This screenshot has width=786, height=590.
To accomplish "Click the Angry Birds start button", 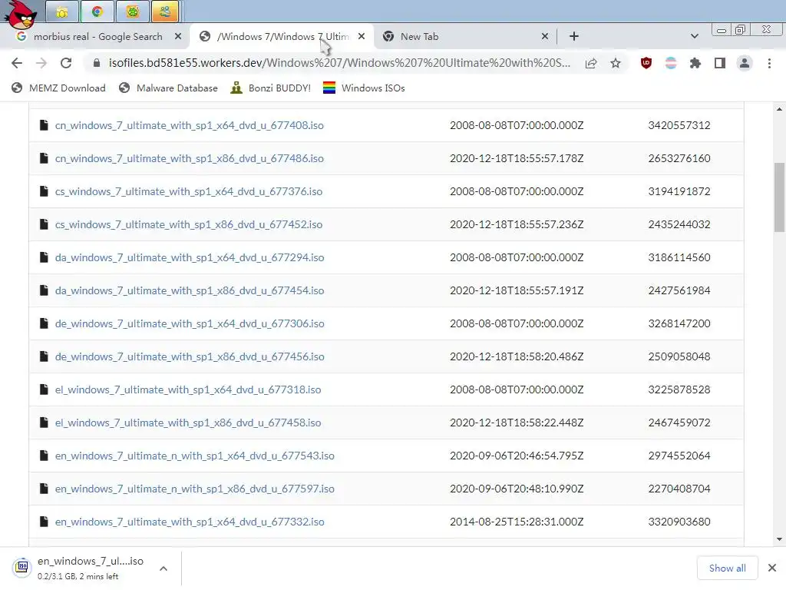I will (20, 14).
